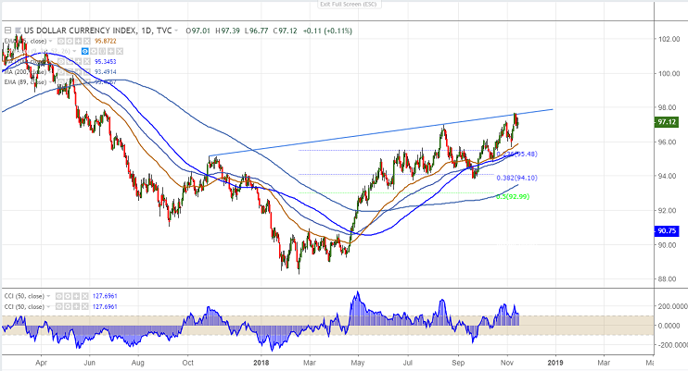Expand the dropdown arrow on the (9, 26, 52, 26) row
The width and height of the screenshot is (688, 371).
74,51
